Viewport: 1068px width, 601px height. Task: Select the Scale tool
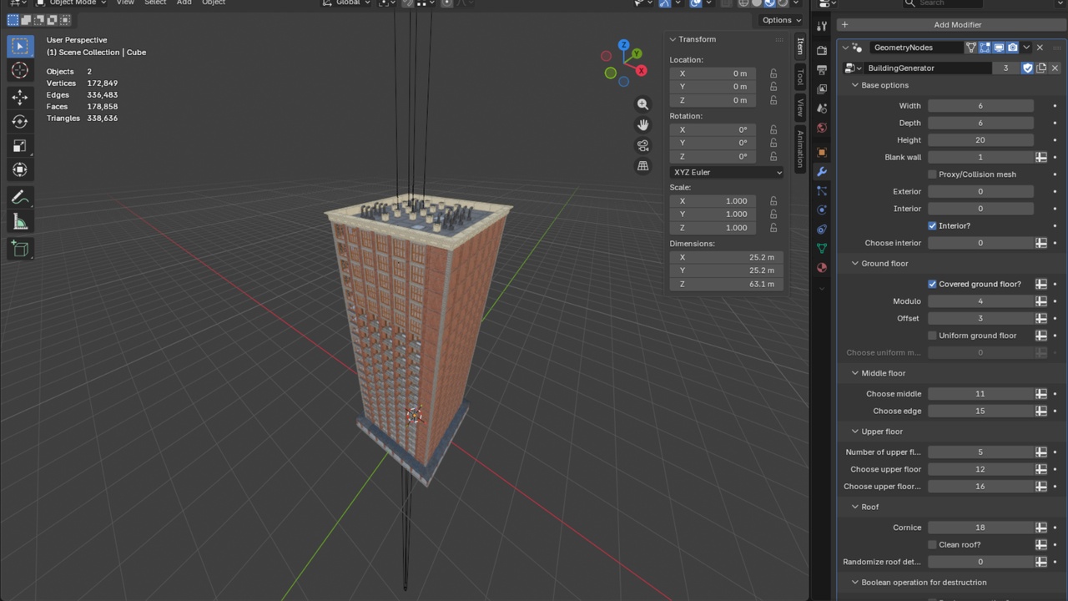point(20,146)
